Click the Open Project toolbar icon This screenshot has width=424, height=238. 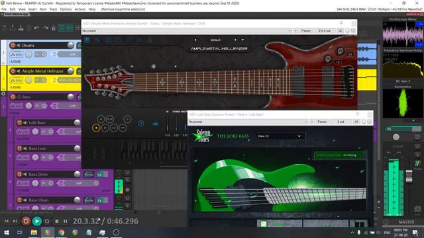13,28
